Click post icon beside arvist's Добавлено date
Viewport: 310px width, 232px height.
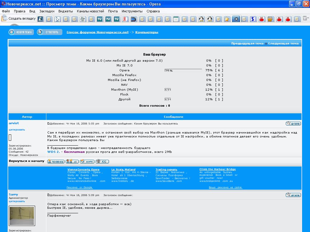[x=48, y=124]
